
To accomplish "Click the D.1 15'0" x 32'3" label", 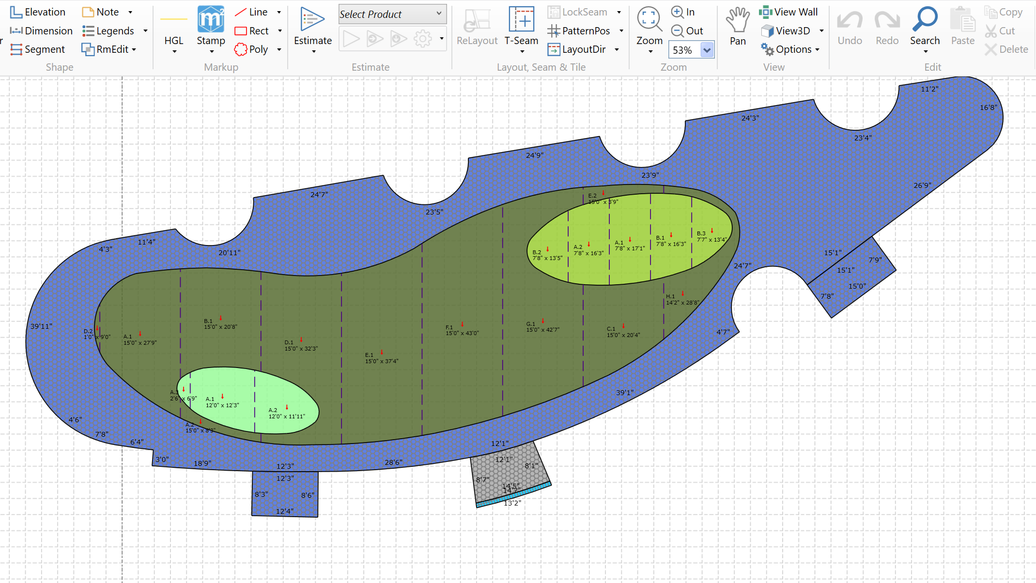I will pos(301,346).
